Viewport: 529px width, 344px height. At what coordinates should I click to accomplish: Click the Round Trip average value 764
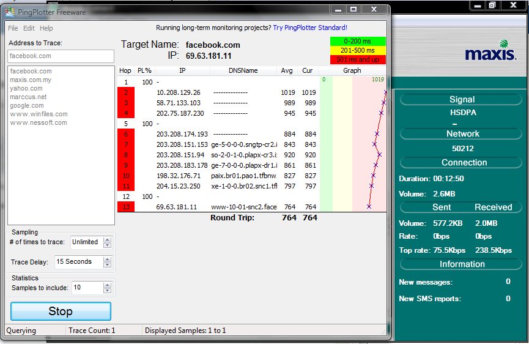coord(289,218)
